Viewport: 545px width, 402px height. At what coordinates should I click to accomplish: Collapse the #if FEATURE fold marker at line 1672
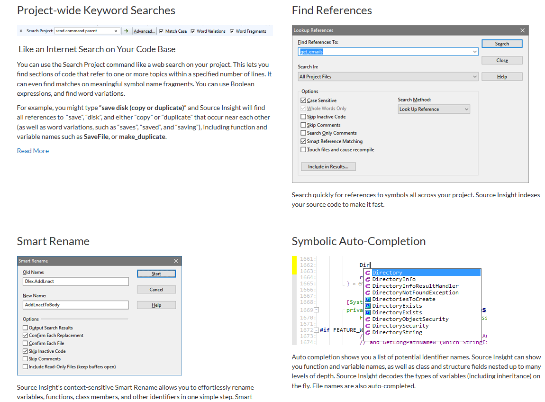tap(316, 330)
